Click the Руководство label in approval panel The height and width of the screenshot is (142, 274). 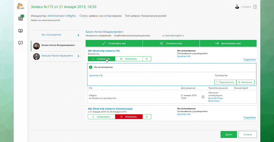point(221,75)
